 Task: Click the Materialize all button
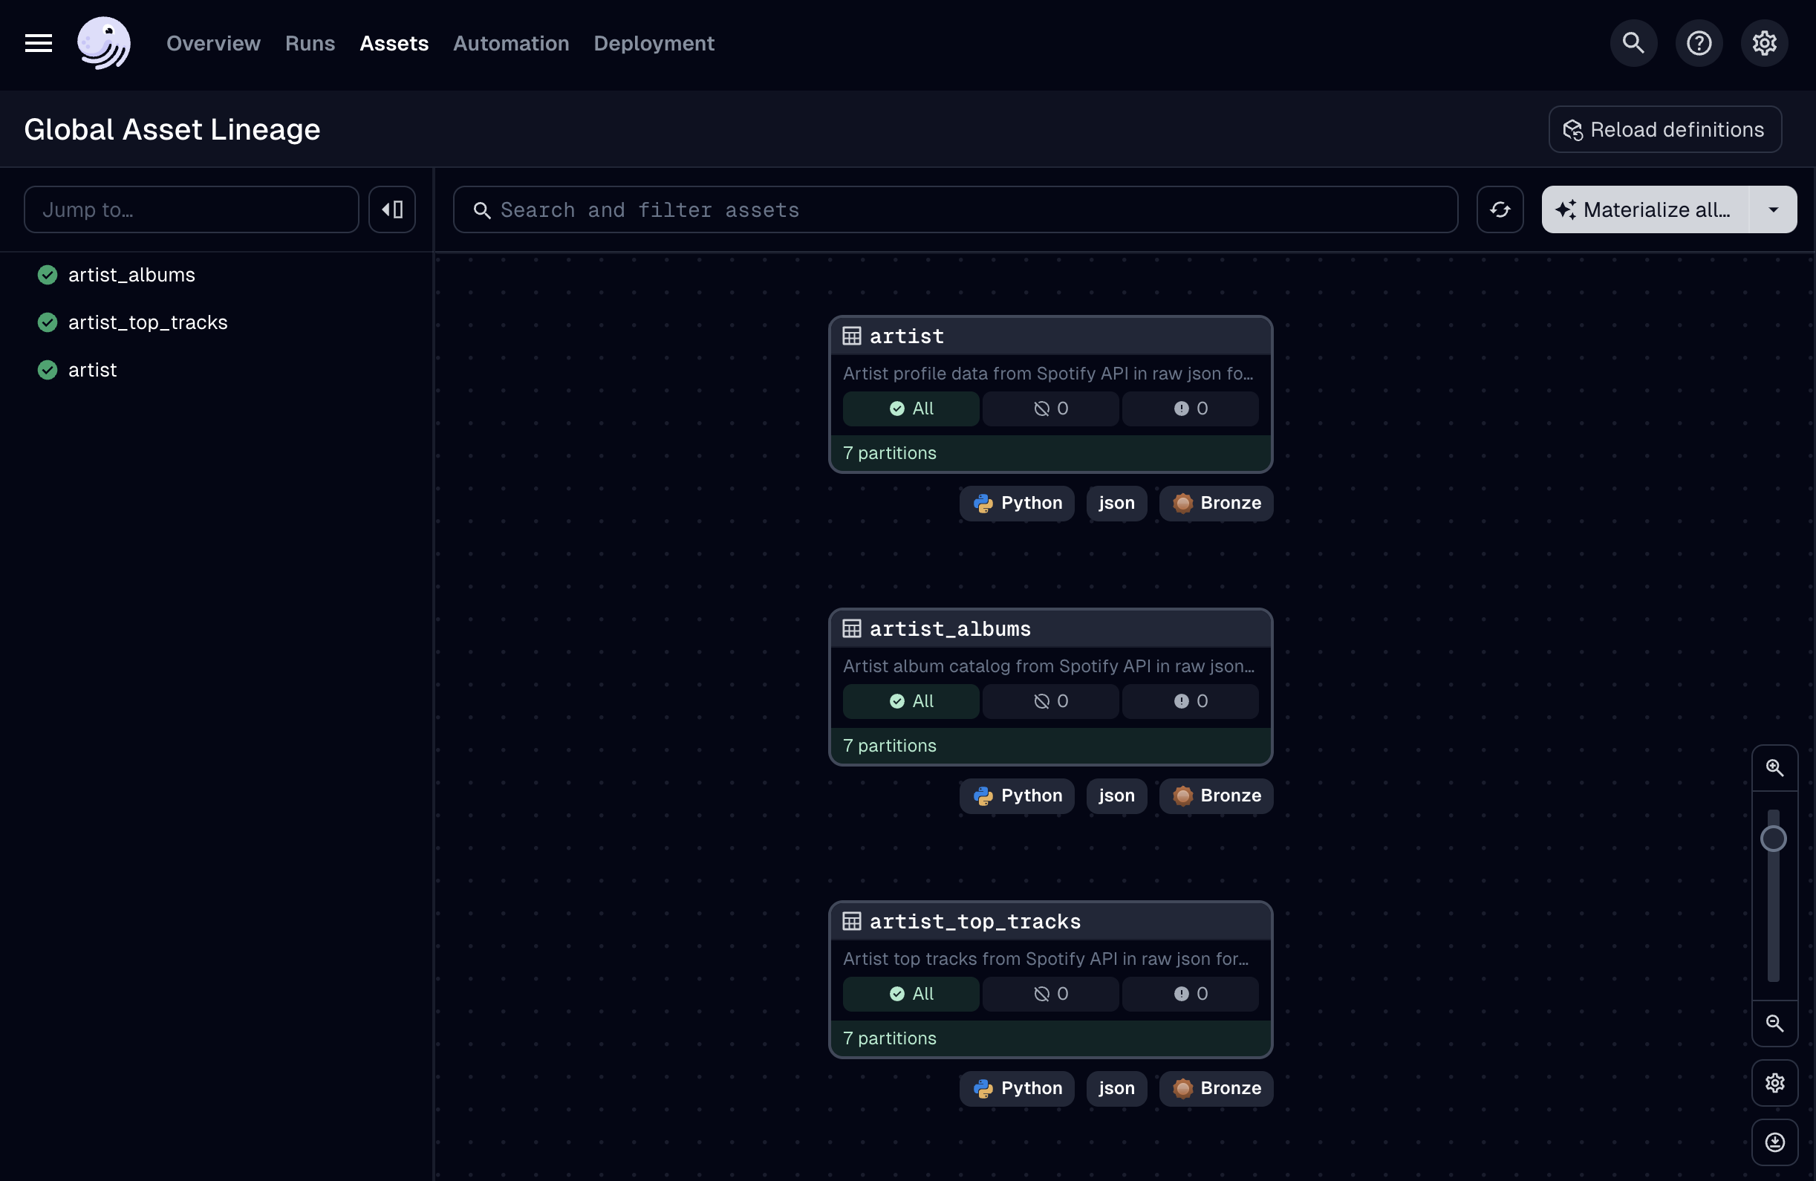click(x=1645, y=209)
